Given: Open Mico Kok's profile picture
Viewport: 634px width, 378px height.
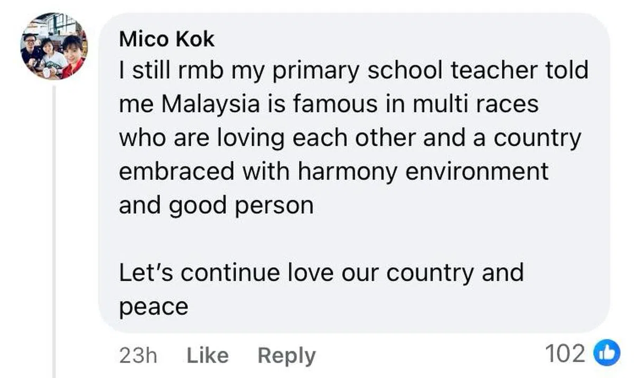Looking at the screenshot, I should (54, 46).
